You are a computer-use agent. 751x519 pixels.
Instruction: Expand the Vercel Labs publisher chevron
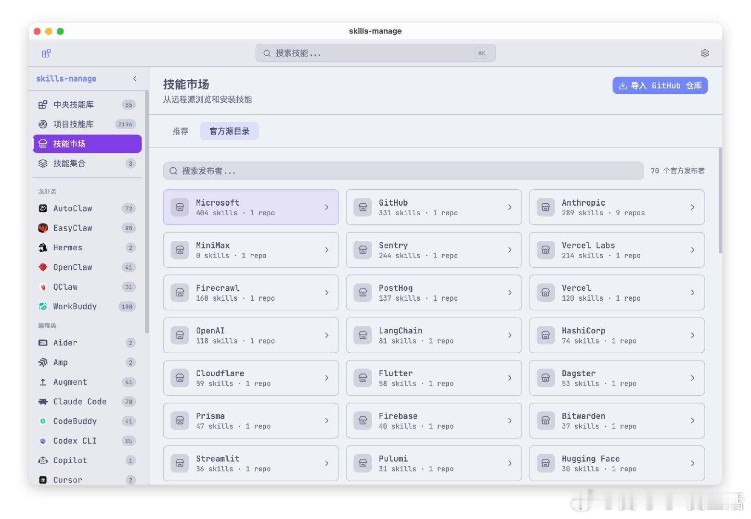692,250
